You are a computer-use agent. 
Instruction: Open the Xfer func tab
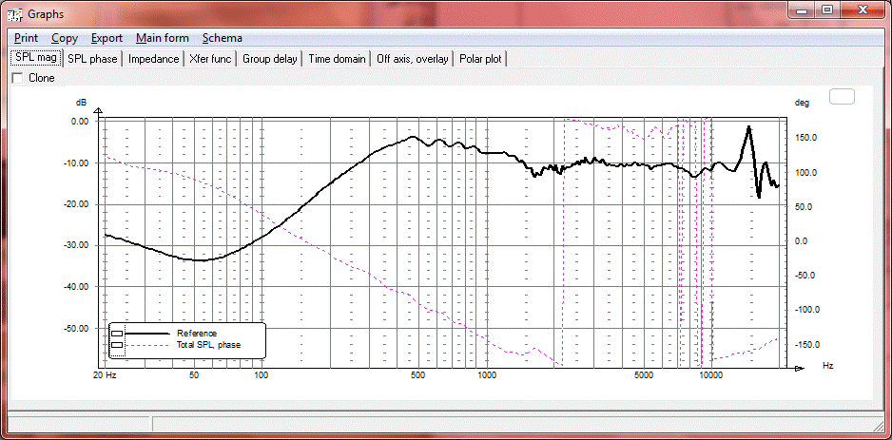pos(210,59)
